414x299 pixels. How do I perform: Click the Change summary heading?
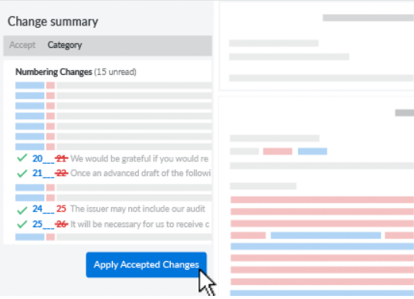point(53,22)
